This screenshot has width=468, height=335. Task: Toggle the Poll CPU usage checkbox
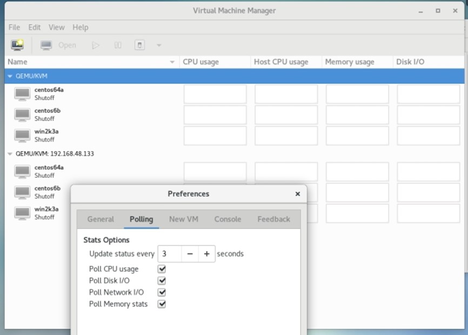(162, 269)
